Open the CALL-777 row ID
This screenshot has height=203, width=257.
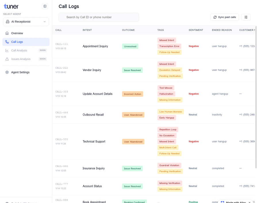point(62,184)
